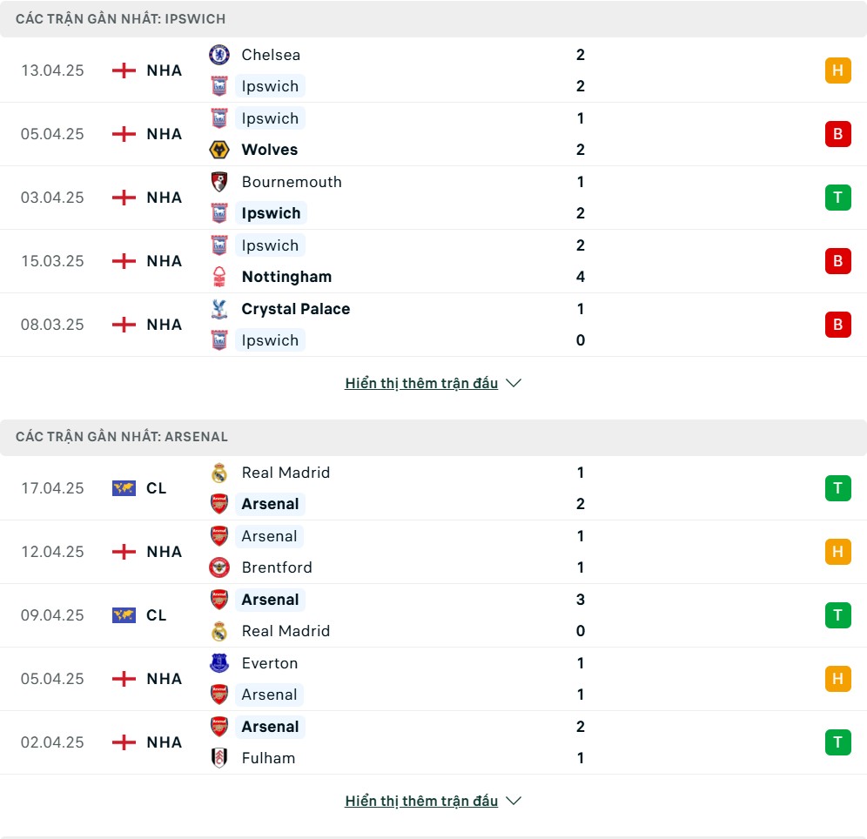Expand more Ipswich matches via chevron
The height and width of the screenshot is (839, 867).
click(x=514, y=383)
